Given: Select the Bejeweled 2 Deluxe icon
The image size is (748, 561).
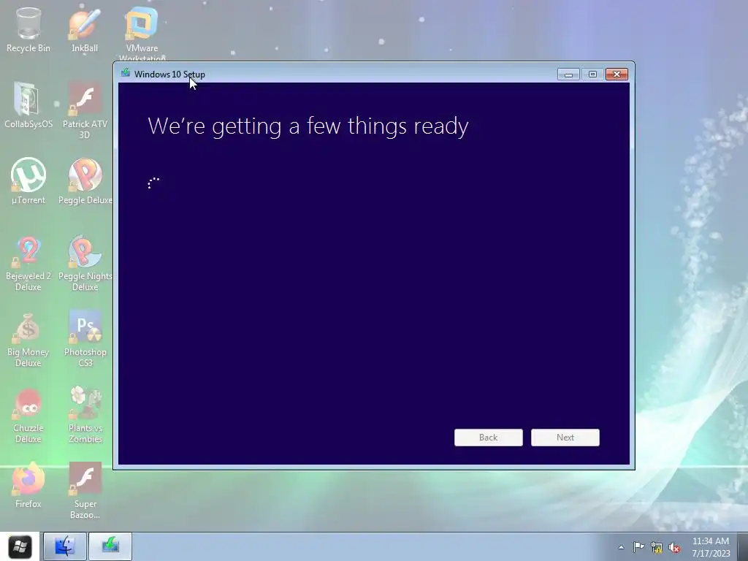Looking at the screenshot, I should (x=28, y=263).
